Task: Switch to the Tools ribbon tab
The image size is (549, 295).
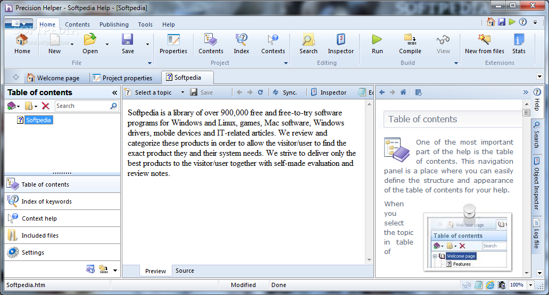Action: pos(145,24)
